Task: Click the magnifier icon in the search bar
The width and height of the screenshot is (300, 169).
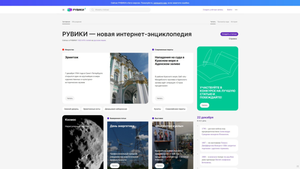Action: 93,10
